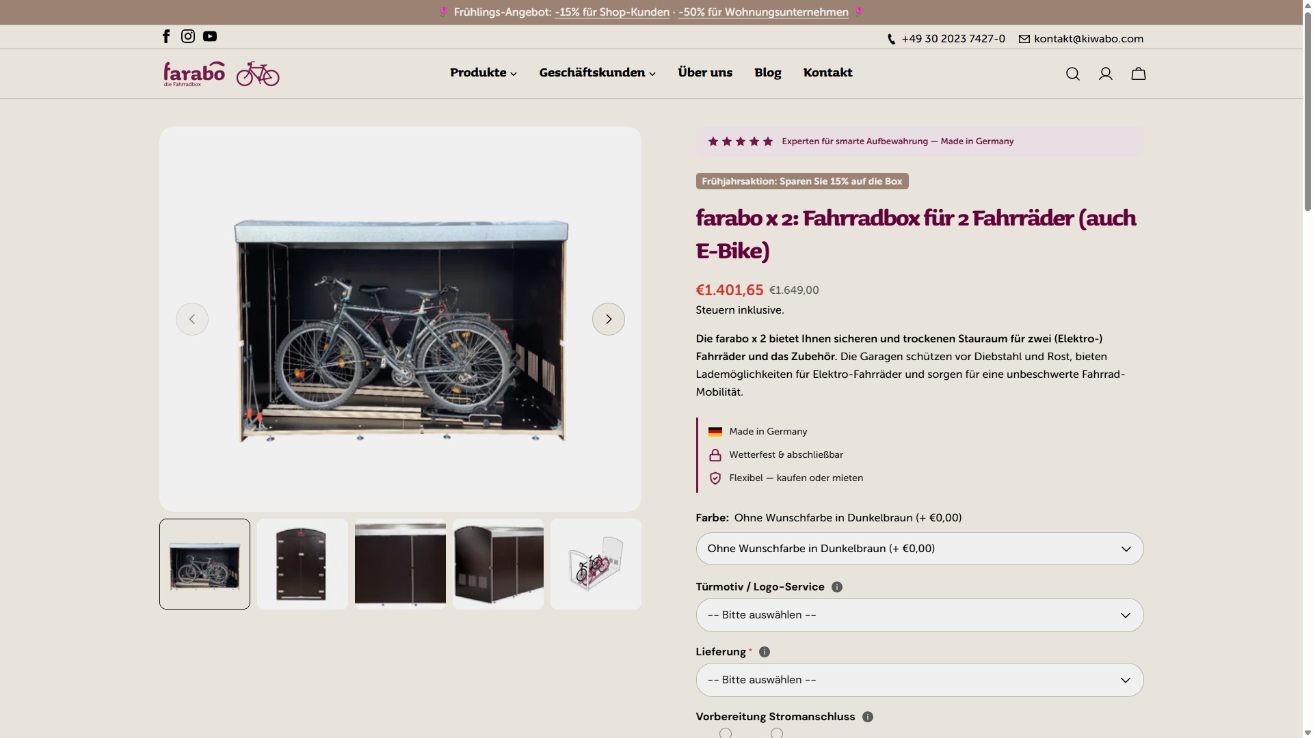Image resolution: width=1313 pixels, height=738 pixels.
Task: Click the -15% für Shop-Kunden link
Action: (612, 12)
